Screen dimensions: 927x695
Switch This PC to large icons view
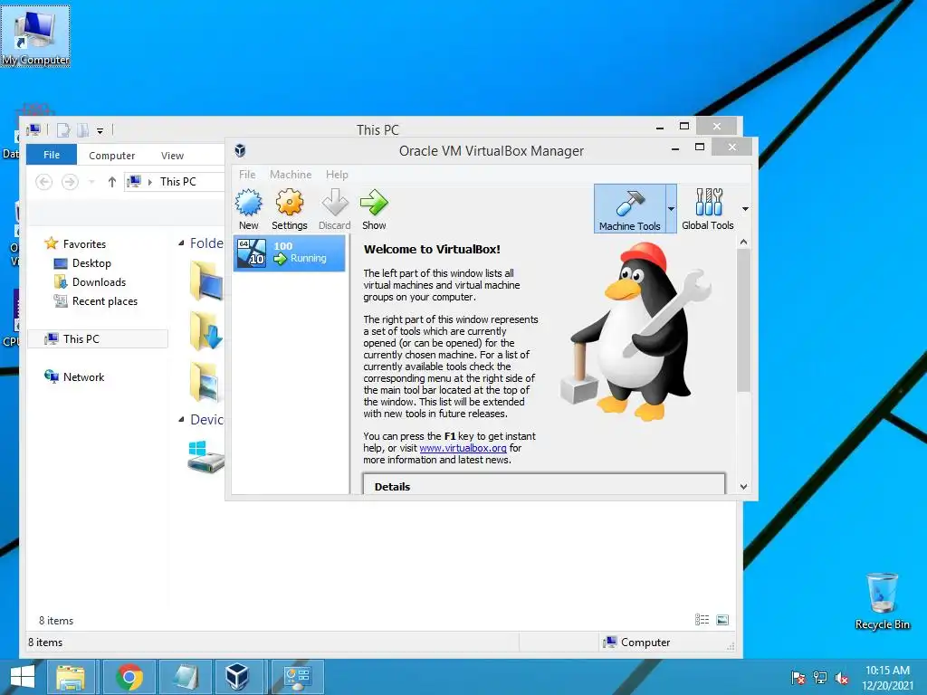coord(722,620)
